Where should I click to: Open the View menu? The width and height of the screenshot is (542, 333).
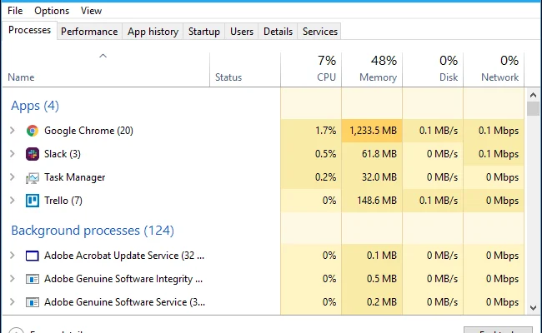[91, 11]
